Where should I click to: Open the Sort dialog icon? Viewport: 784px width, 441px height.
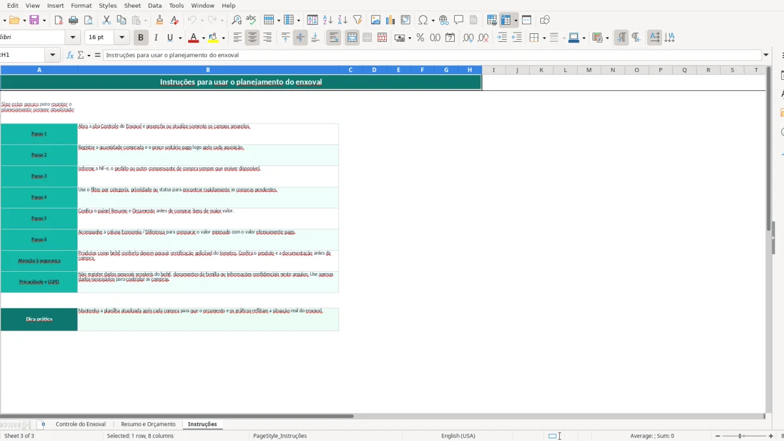coord(313,20)
